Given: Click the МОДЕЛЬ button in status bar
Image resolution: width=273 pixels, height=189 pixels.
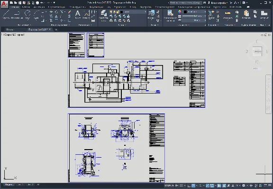Looking at the screenshot, I should [169, 185].
